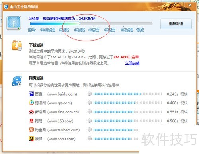This screenshot has width=199, height=154.
Task: Open gear settings for the 163.com row
Action: (x=90, y=121)
